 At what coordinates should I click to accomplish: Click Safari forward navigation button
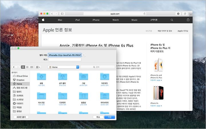pyautogui.click(x=56, y=14)
